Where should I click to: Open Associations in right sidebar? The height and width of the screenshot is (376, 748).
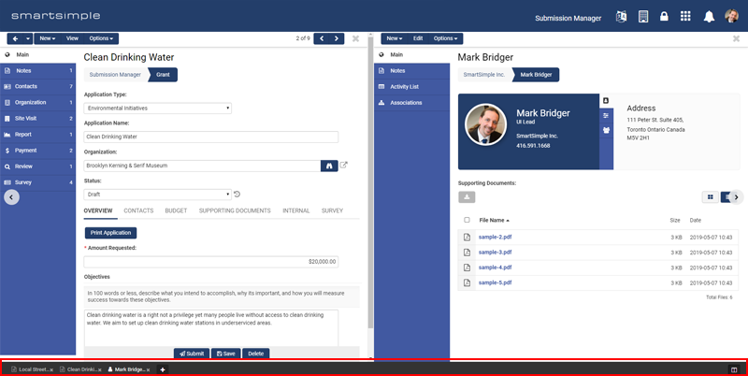(411, 103)
